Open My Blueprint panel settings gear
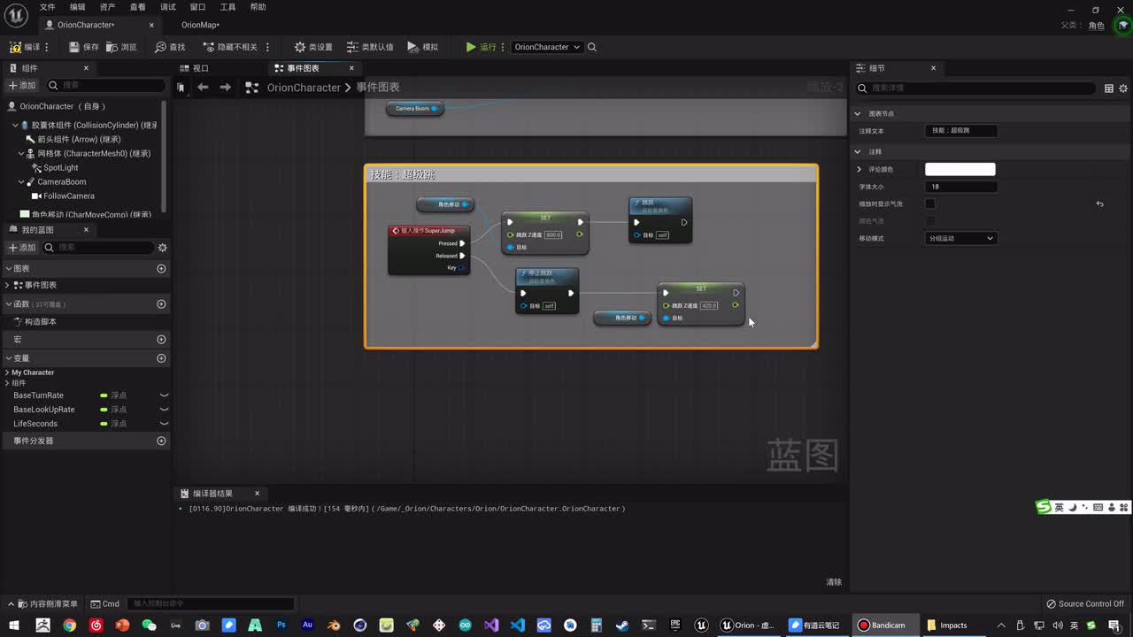1133x637 pixels. tap(162, 248)
